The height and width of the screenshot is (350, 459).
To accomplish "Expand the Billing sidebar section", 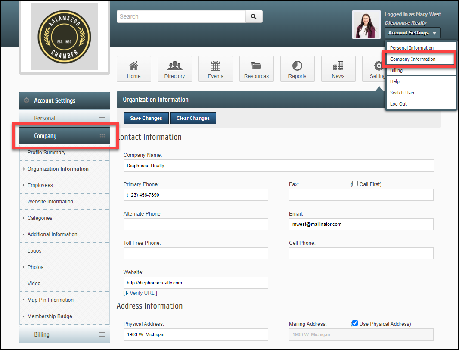I will 65,334.
